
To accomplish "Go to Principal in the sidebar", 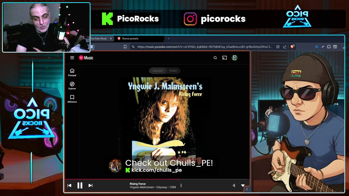I will [72, 72].
